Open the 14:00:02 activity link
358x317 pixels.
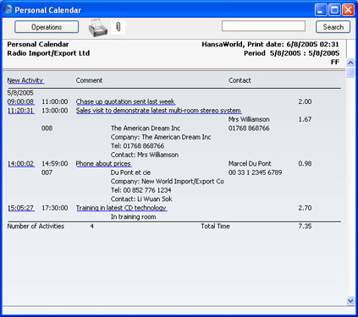click(x=20, y=163)
